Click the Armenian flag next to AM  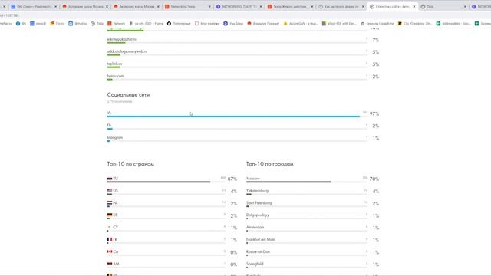[x=109, y=264]
